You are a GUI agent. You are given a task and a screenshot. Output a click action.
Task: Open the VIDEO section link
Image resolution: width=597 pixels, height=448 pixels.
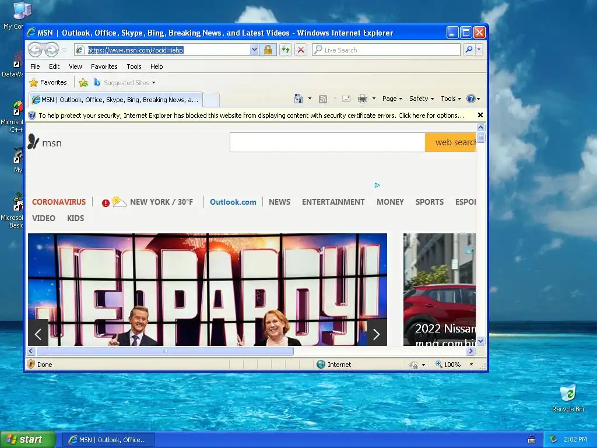pyautogui.click(x=43, y=218)
